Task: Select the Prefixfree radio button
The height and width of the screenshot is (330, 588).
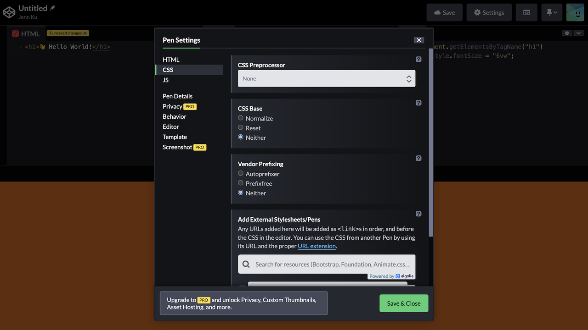Action: [x=241, y=183]
